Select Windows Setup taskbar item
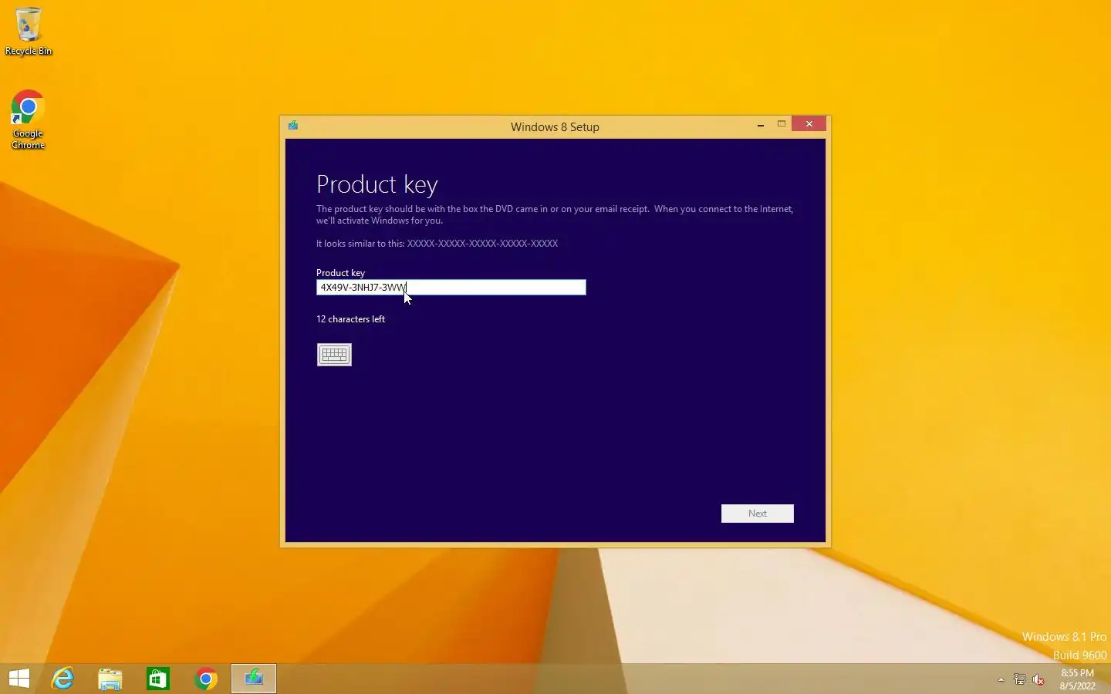The height and width of the screenshot is (694, 1111). (x=254, y=679)
